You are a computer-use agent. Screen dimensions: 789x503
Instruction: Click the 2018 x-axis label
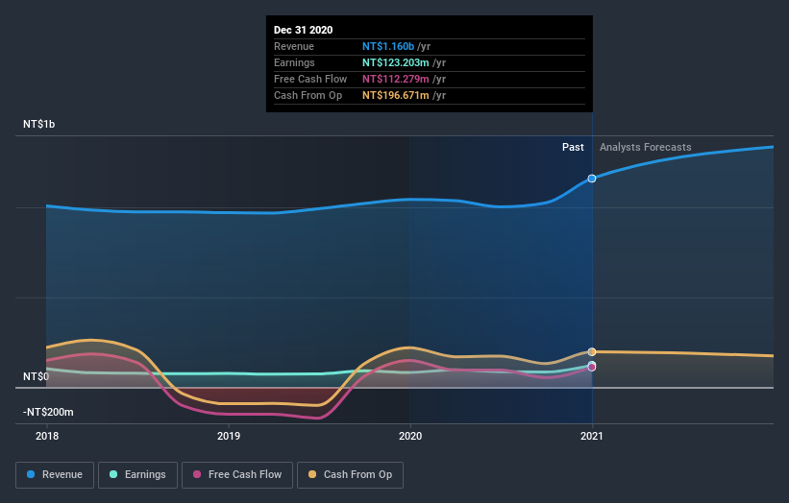(47, 436)
